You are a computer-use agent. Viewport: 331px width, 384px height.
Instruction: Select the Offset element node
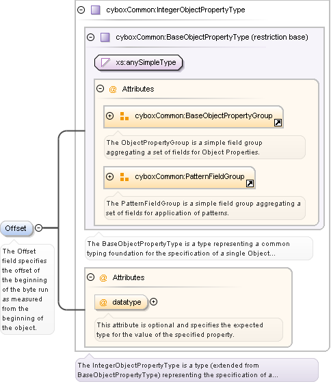coord(16,228)
